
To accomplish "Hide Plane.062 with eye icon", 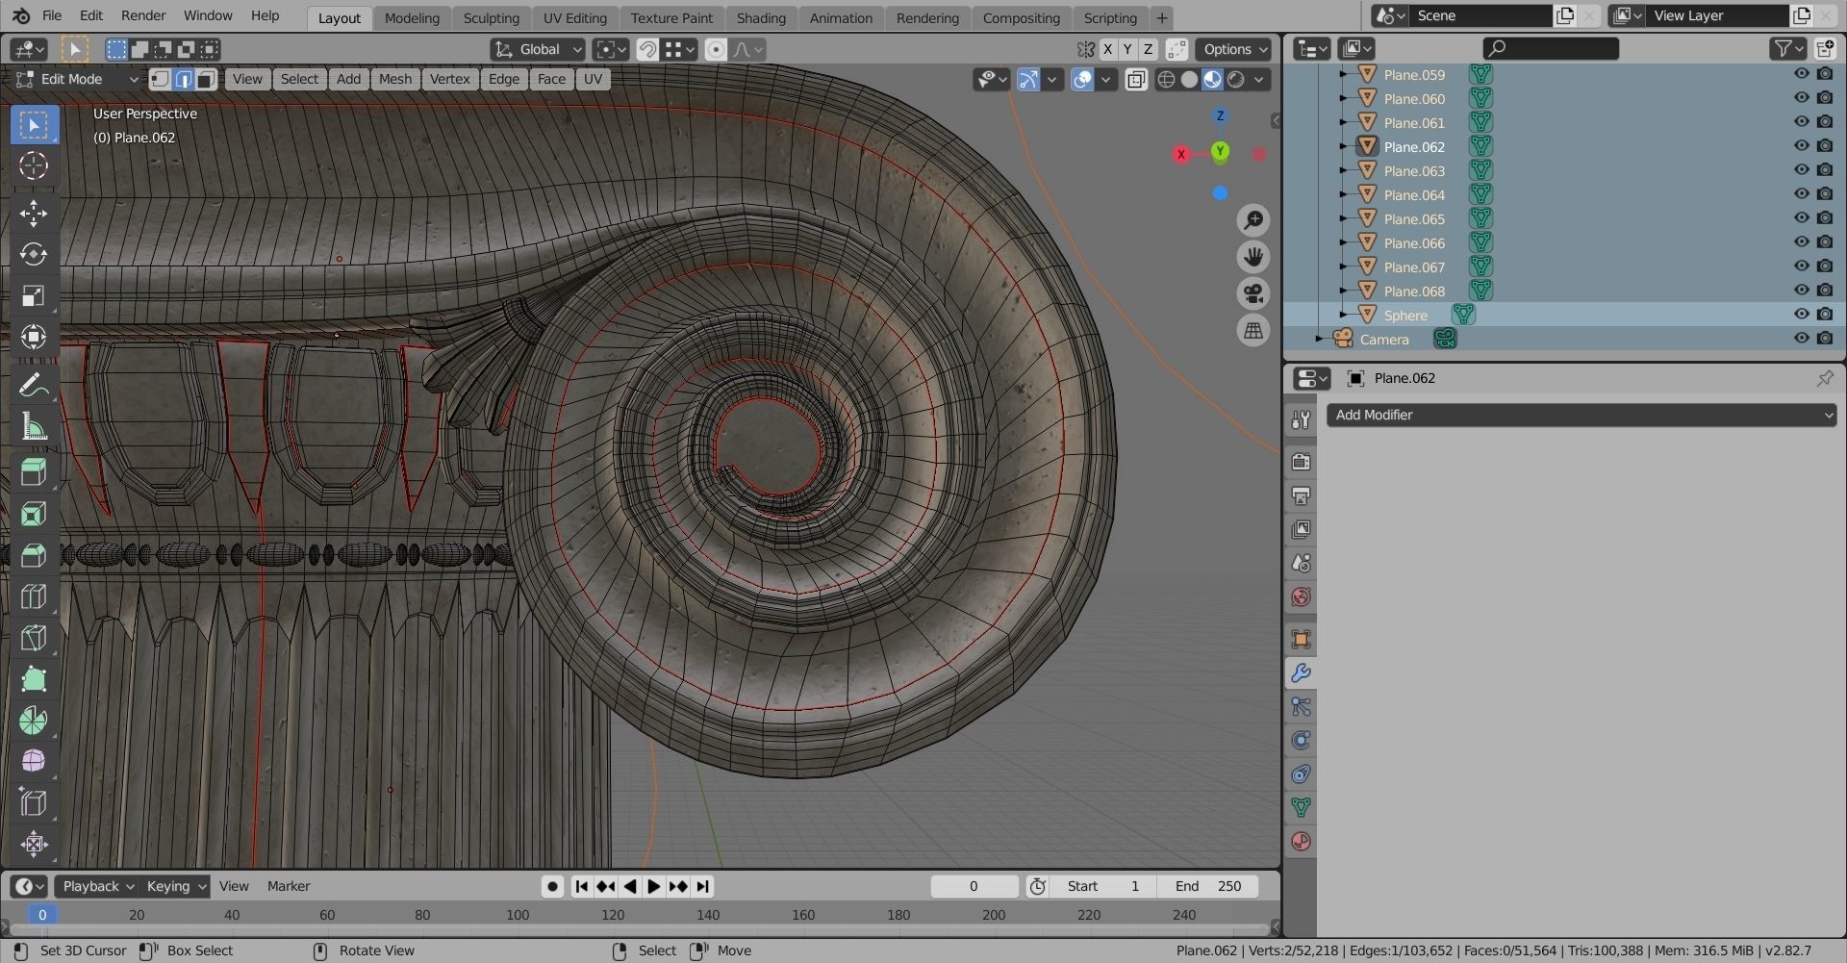I will point(1802,146).
